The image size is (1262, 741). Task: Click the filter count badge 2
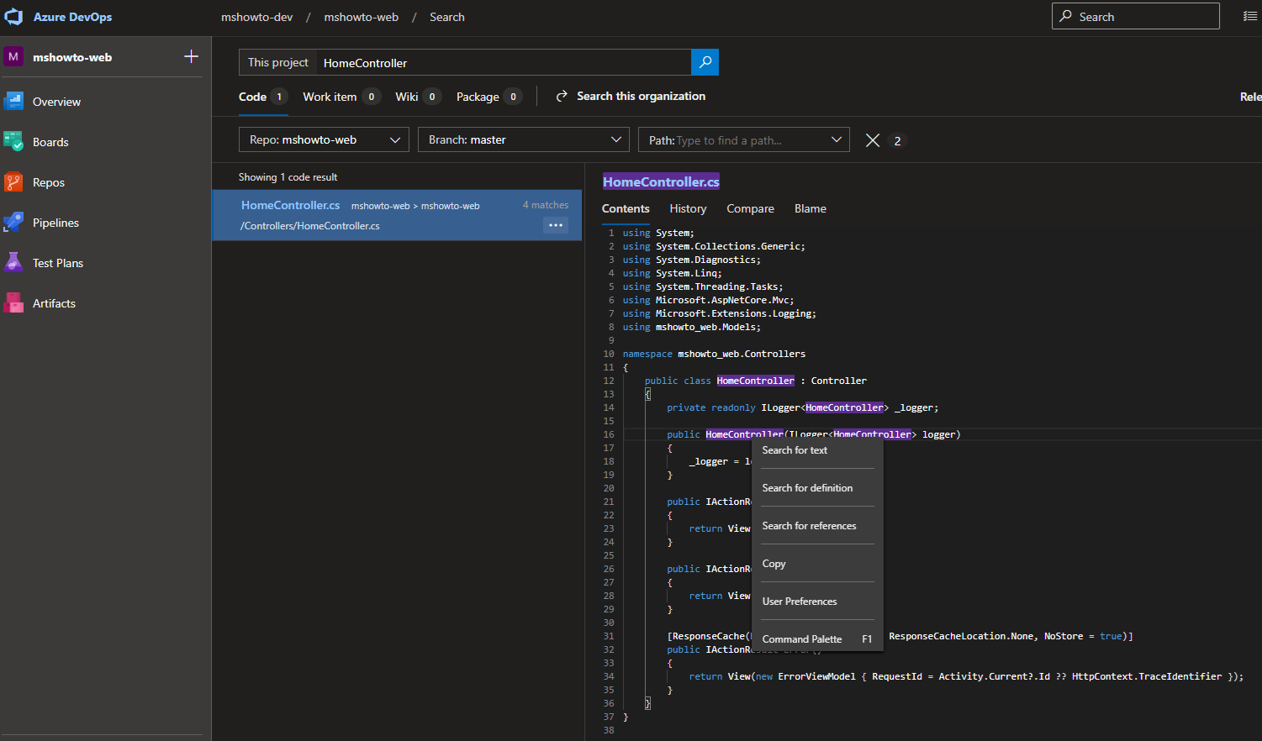click(x=897, y=140)
